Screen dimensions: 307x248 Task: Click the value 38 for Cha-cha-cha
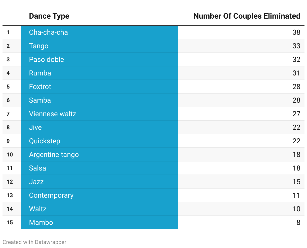click(296, 32)
